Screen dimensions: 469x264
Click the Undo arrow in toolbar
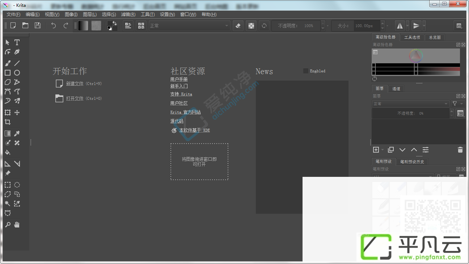[x=54, y=25]
